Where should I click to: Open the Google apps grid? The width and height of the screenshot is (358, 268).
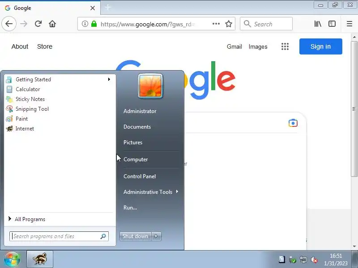pos(285,46)
